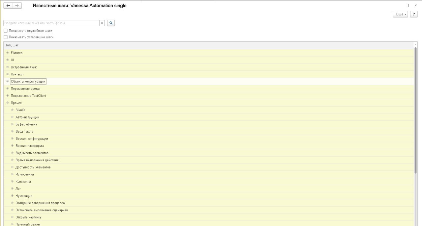This screenshot has width=422, height=226.
Task: Select the Время выполнения действия row
Action: (x=209, y=160)
